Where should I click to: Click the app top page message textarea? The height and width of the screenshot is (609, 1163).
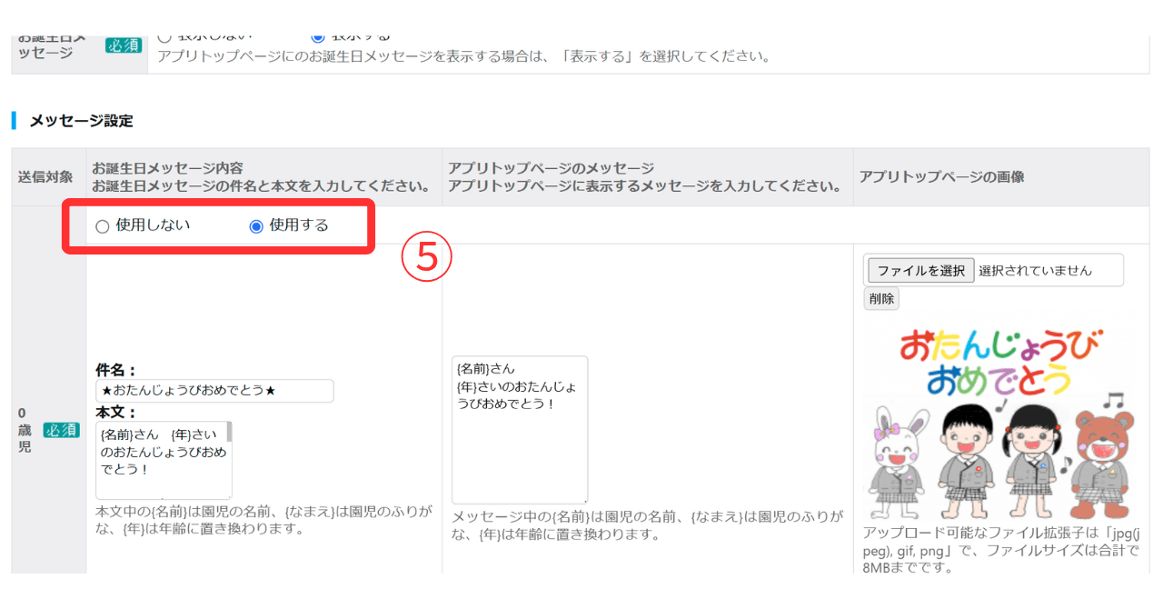tap(520, 429)
